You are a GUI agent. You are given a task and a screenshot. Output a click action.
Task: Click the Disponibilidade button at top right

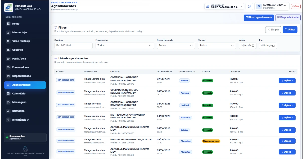coord(288,17)
